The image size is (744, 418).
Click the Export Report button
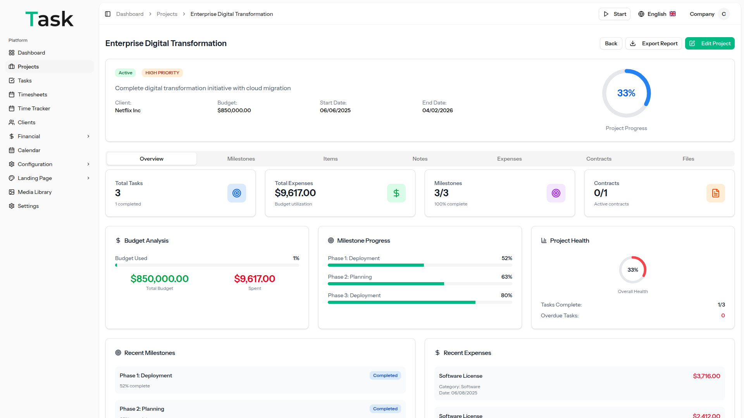653,43
